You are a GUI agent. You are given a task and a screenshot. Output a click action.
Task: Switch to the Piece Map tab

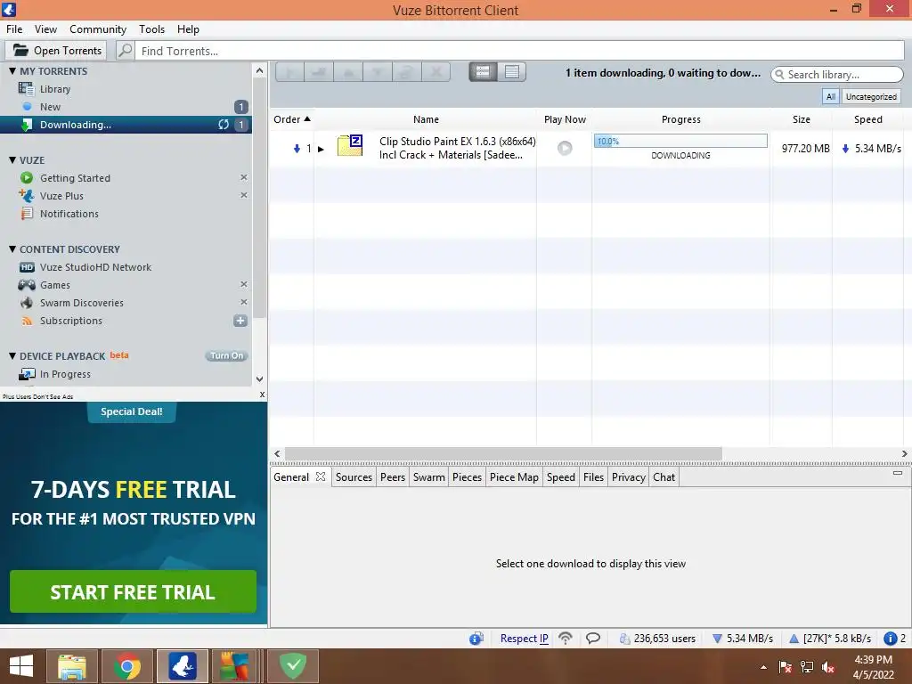514,477
